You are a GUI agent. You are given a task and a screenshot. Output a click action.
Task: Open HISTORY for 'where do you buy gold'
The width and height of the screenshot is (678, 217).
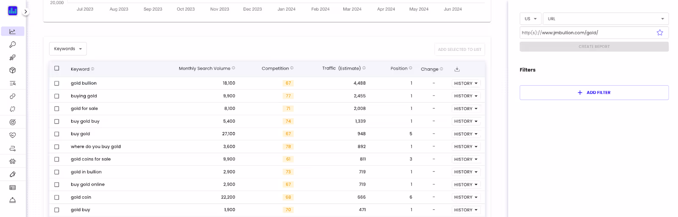coord(466,147)
